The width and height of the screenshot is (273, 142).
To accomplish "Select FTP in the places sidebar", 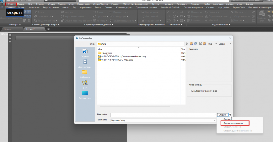I will pyautogui.click(x=85, y=84).
